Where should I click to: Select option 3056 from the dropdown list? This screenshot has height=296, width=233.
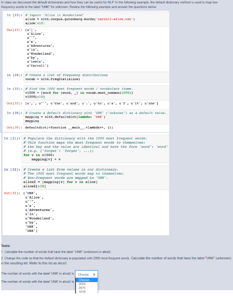(82, 284)
